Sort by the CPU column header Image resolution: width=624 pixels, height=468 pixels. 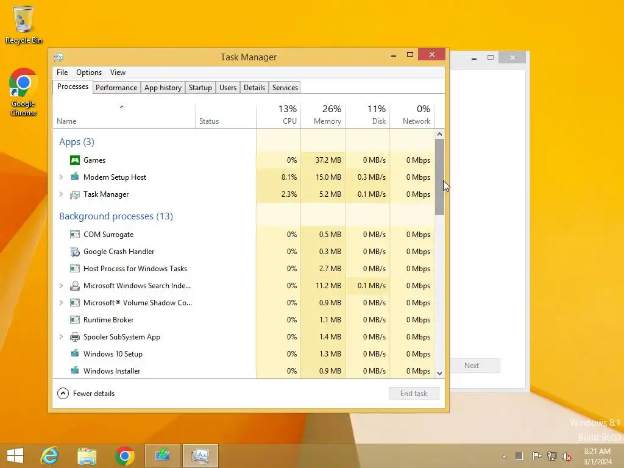tap(278, 114)
